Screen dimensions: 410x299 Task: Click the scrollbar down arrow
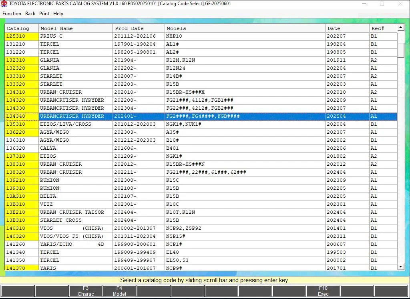pos(400,267)
